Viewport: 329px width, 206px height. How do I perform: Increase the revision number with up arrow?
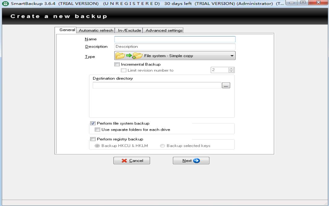(x=231, y=69)
